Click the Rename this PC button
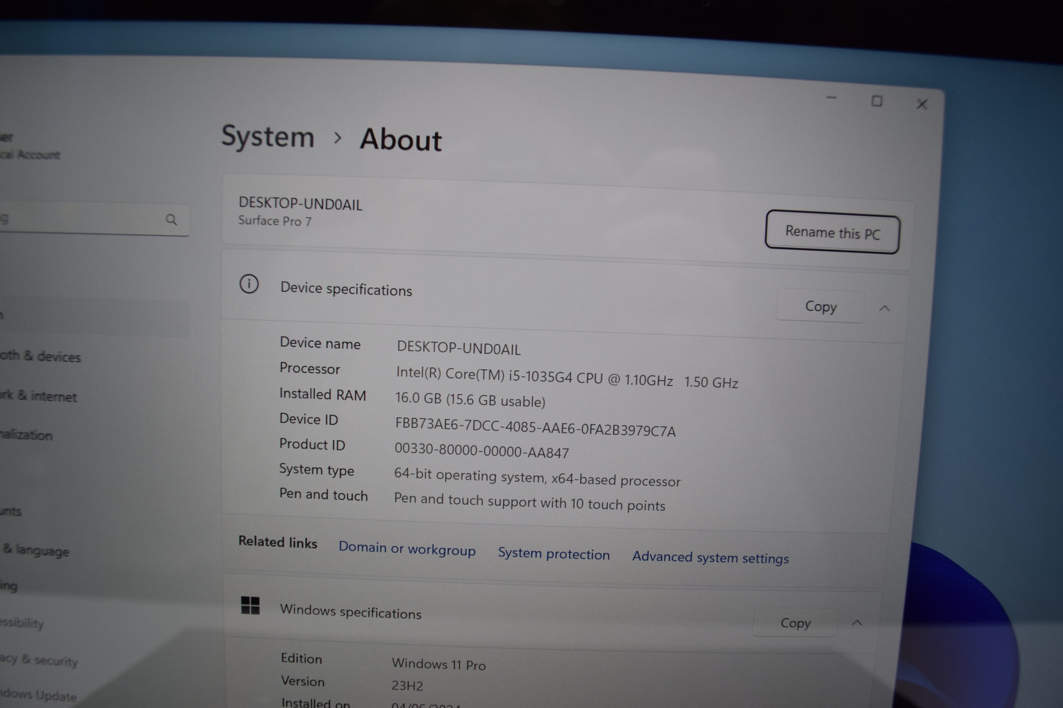Viewport: 1063px width, 708px height. (x=832, y=232)
